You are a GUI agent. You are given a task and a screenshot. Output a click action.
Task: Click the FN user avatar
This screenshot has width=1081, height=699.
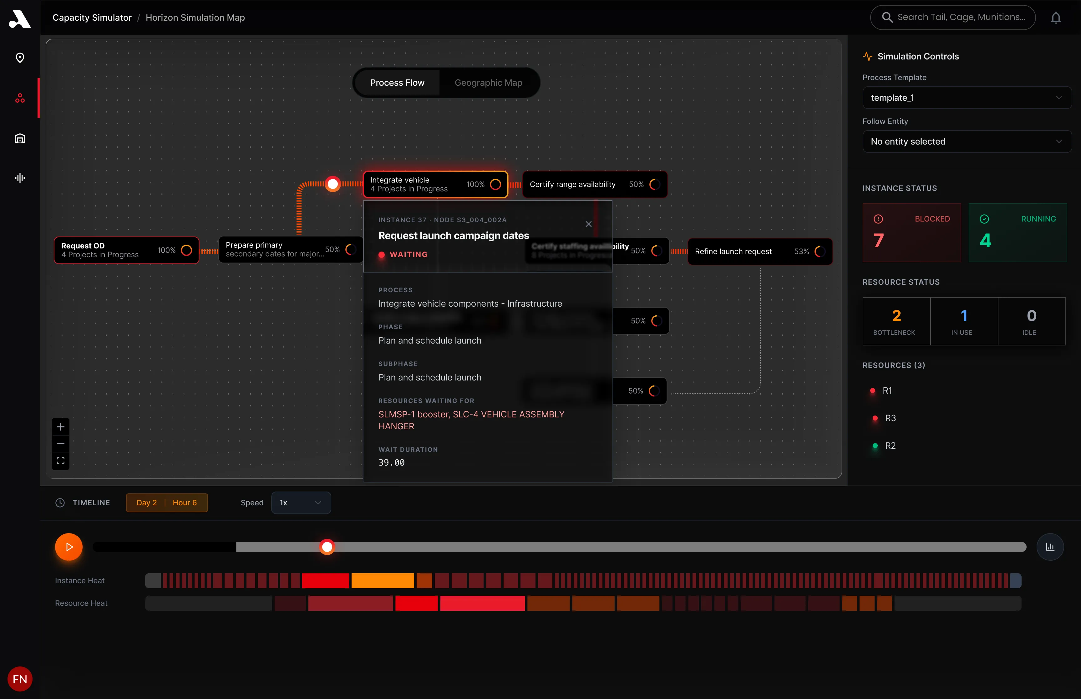click(x=20, y=679)
